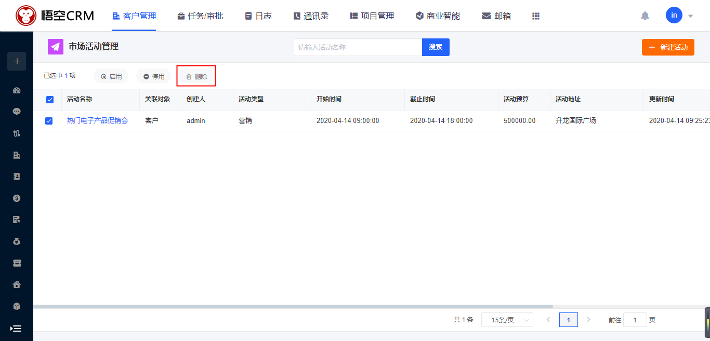Open the 15条/页 page size dropdown

tap(507, 320)
